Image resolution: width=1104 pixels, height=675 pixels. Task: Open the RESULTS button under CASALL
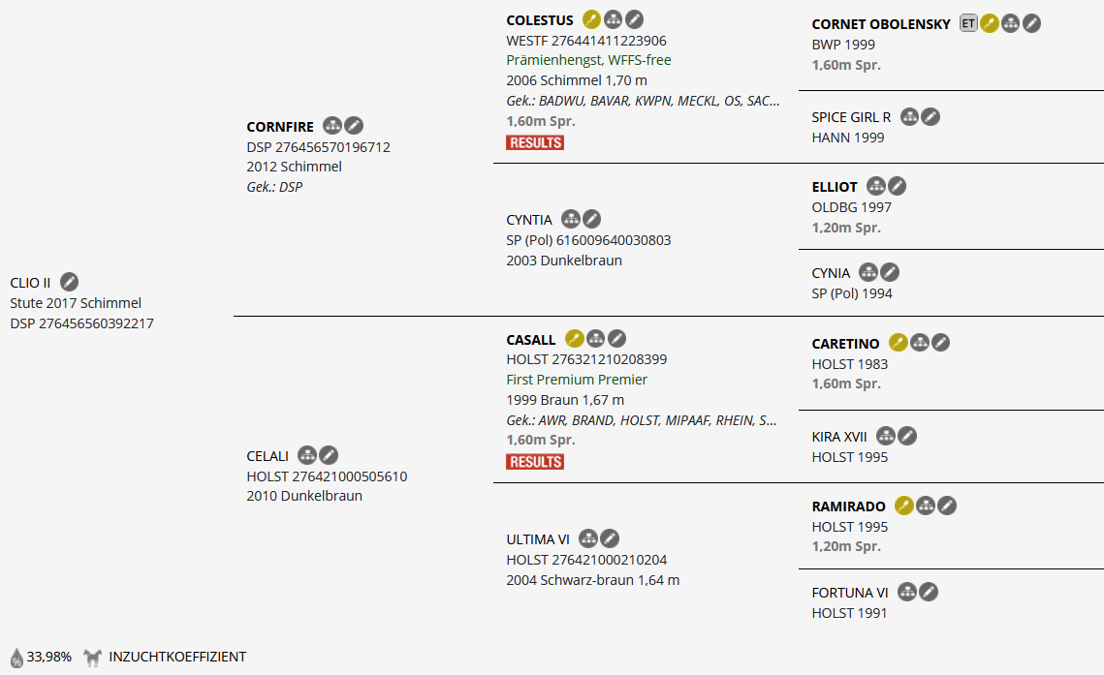pyautogui.click(x=534, y=462)
